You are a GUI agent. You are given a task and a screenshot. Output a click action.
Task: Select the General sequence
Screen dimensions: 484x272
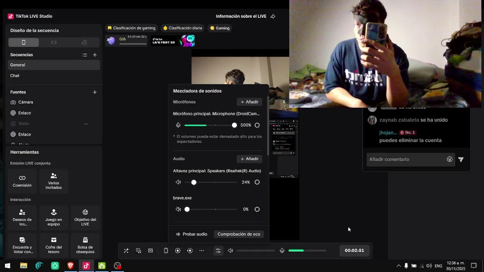(x=54, y=65)
